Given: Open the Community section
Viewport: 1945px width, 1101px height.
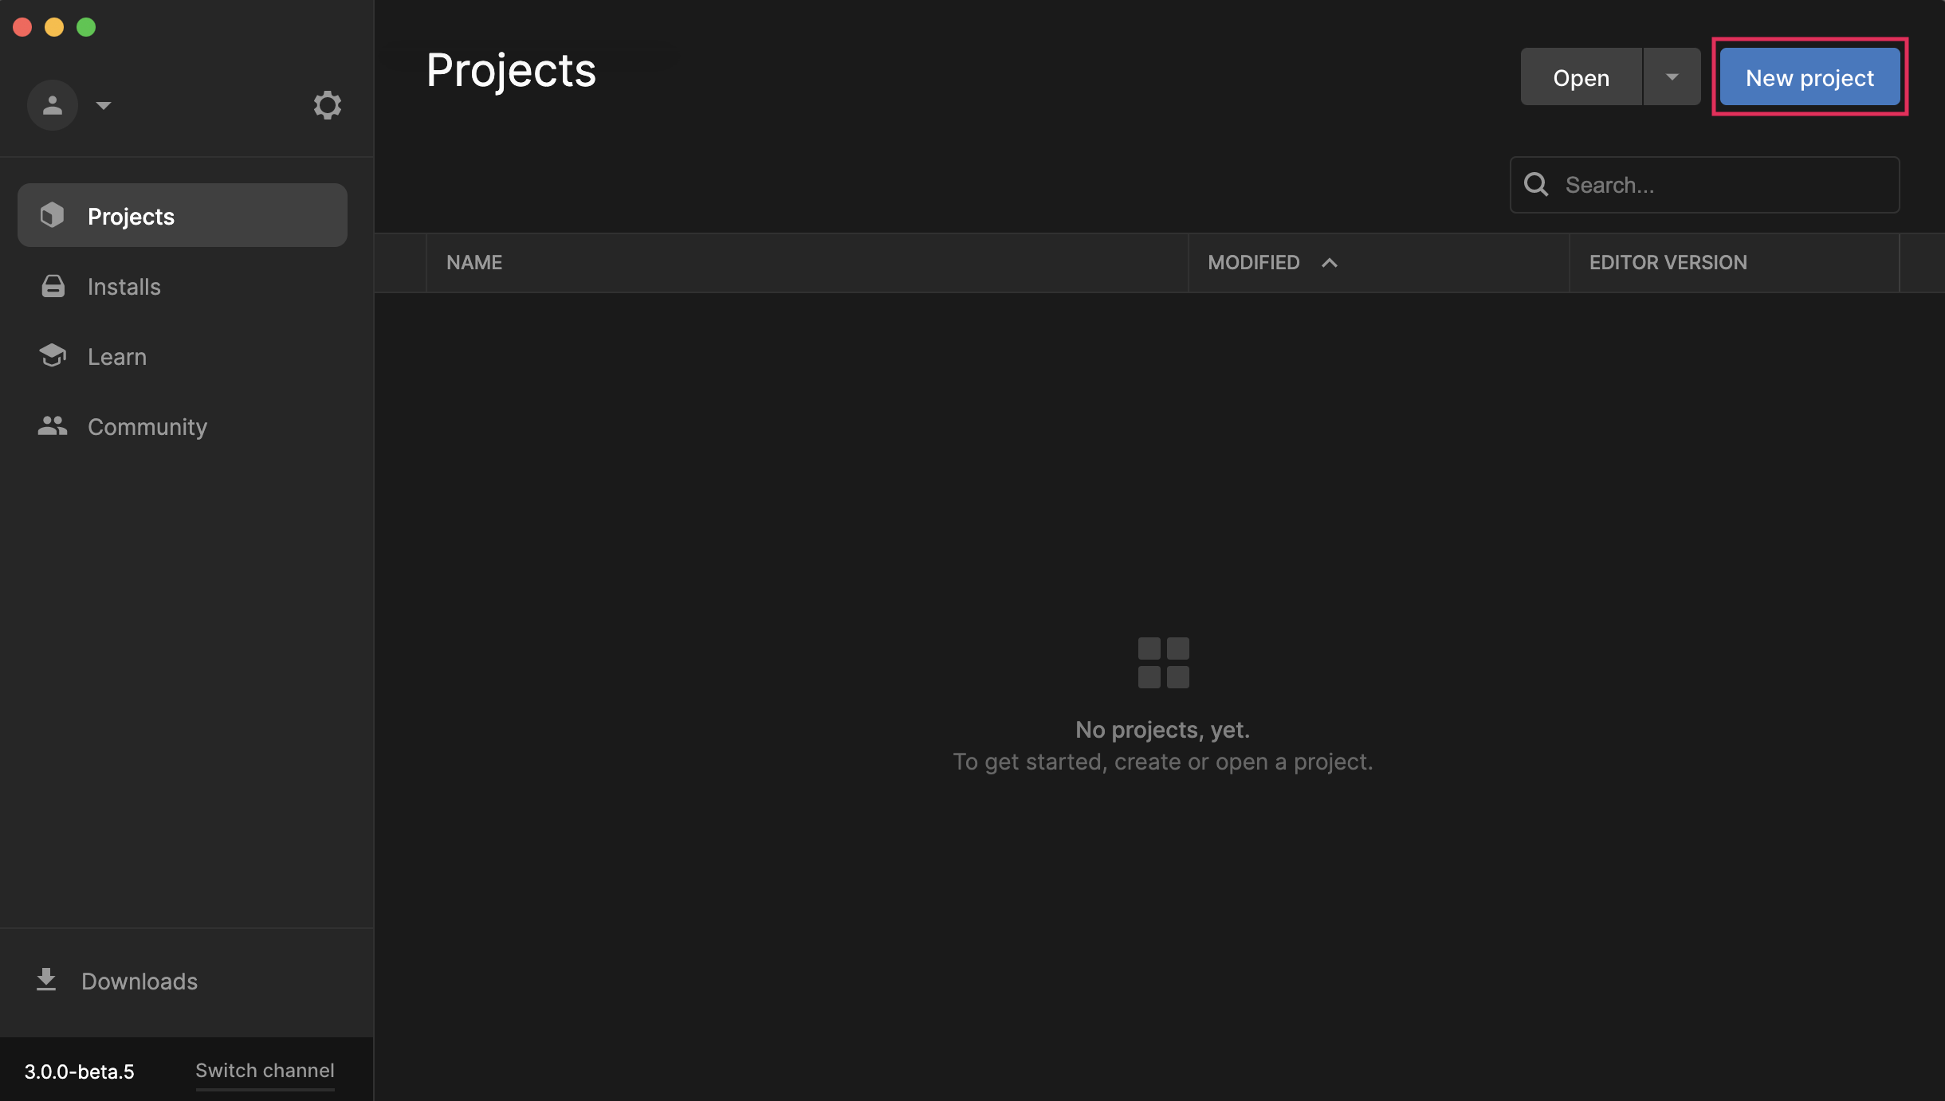Looking at the screenshot, I should coord(147,427).
